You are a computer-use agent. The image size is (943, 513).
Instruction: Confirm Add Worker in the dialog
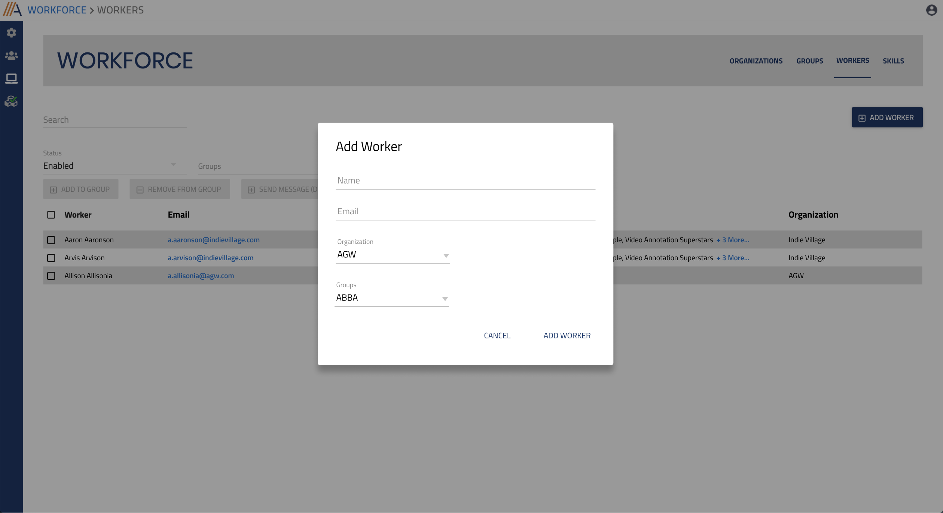tap(567, 335)
